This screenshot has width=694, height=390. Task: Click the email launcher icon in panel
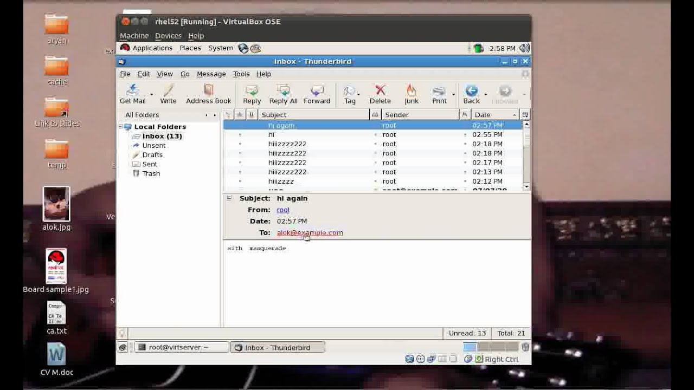(x=255, y=48)
